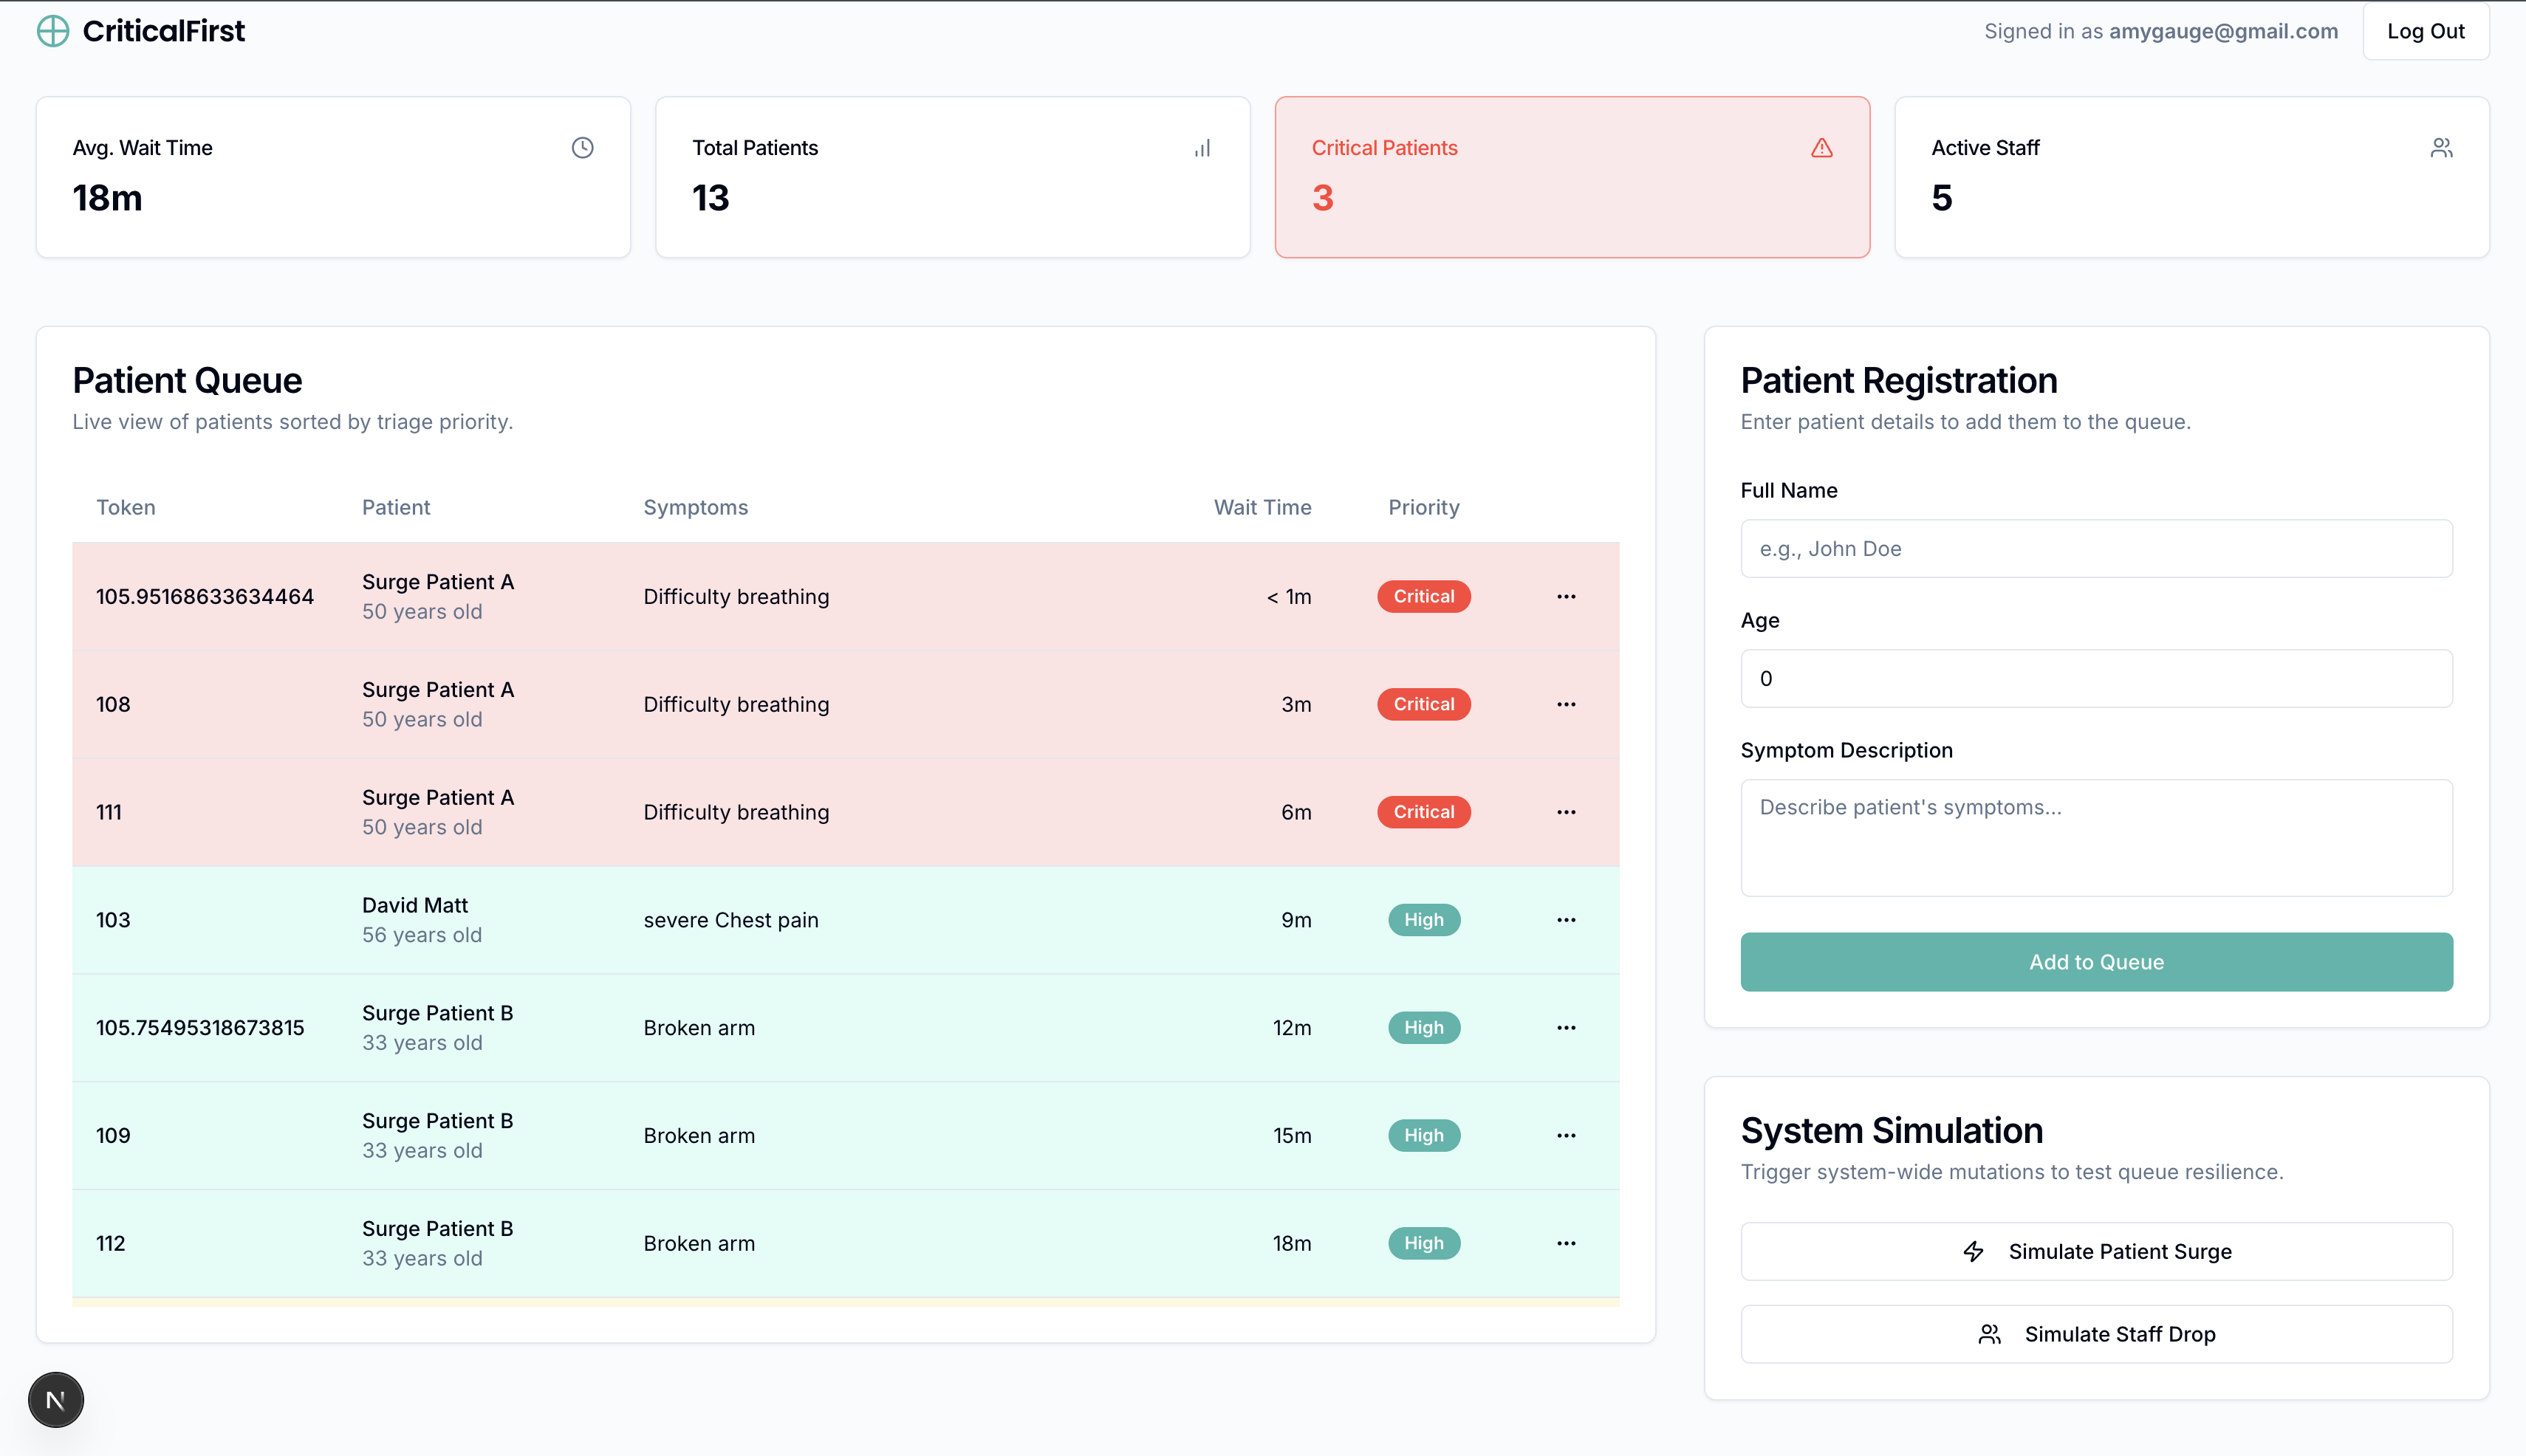The height and width of the screenshot is (1456, 2526).
Task: Focus the Full Name input field
Action: coord(2096,548)
